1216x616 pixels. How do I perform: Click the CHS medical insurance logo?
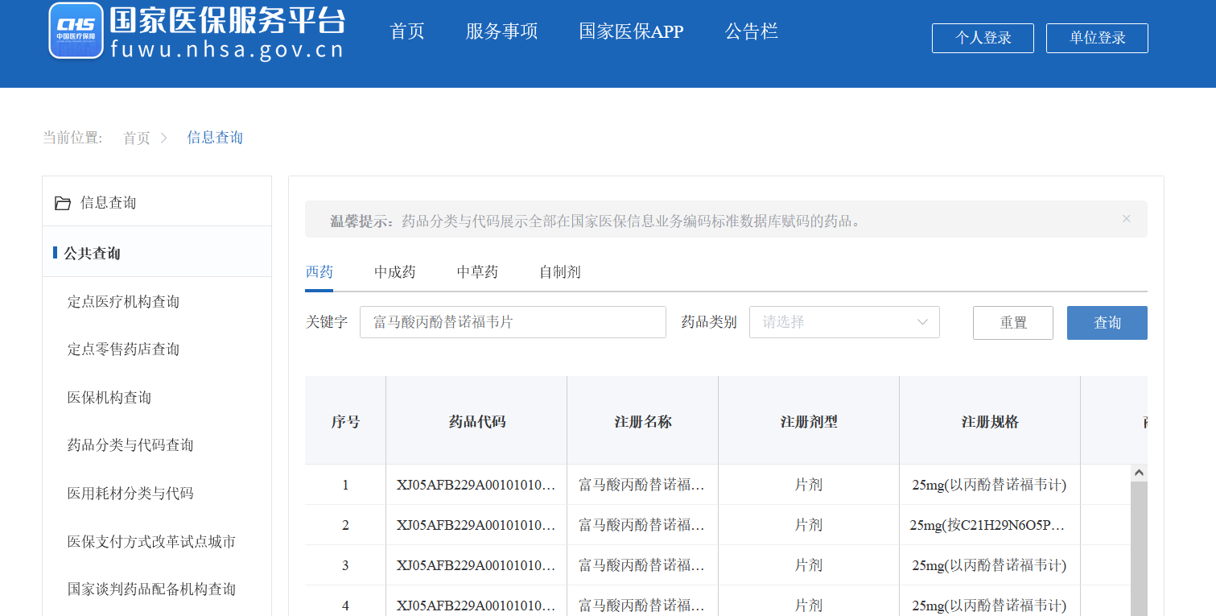tap(76, 31)
